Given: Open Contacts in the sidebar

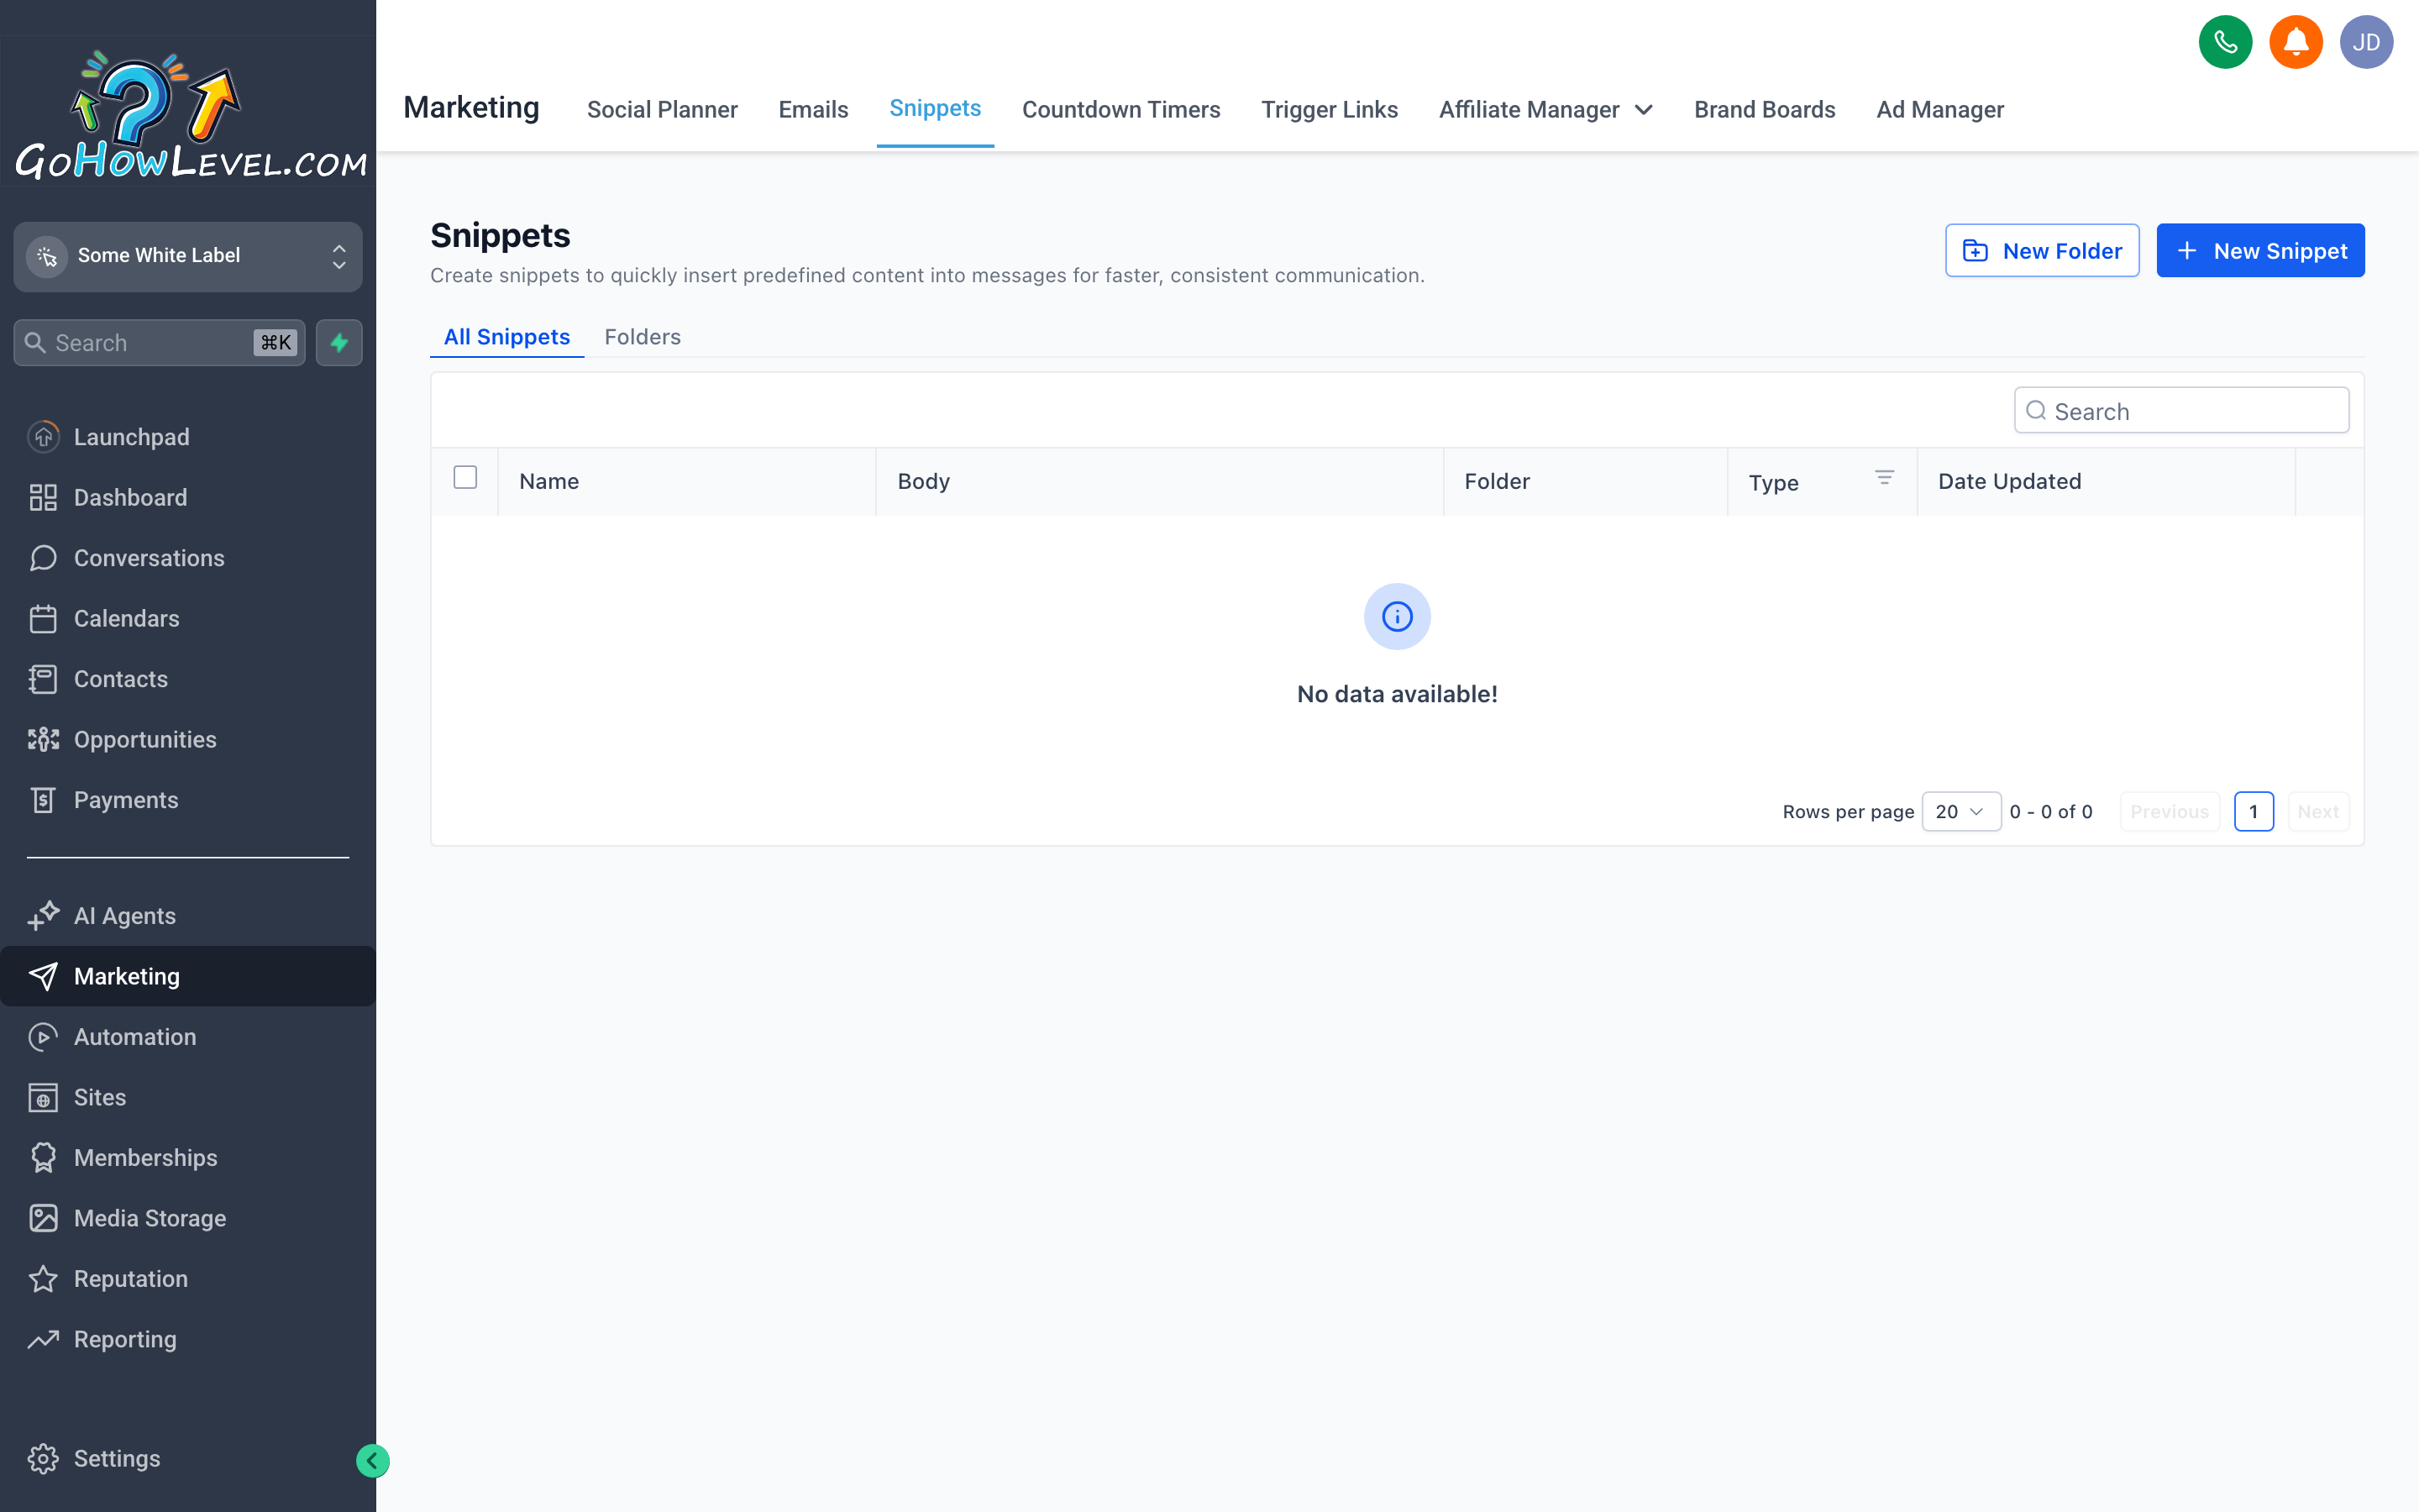Looking at the screenshot, I should pyautogui.click(x=188, y=679).
